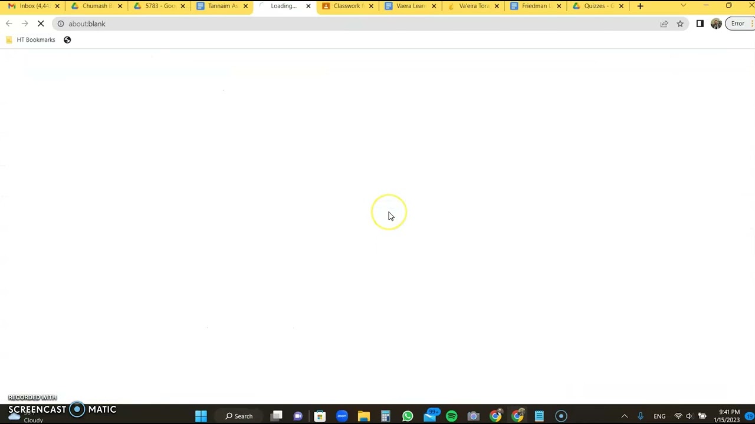
Task: Share this page from the address bar
Action: (664, 24)
